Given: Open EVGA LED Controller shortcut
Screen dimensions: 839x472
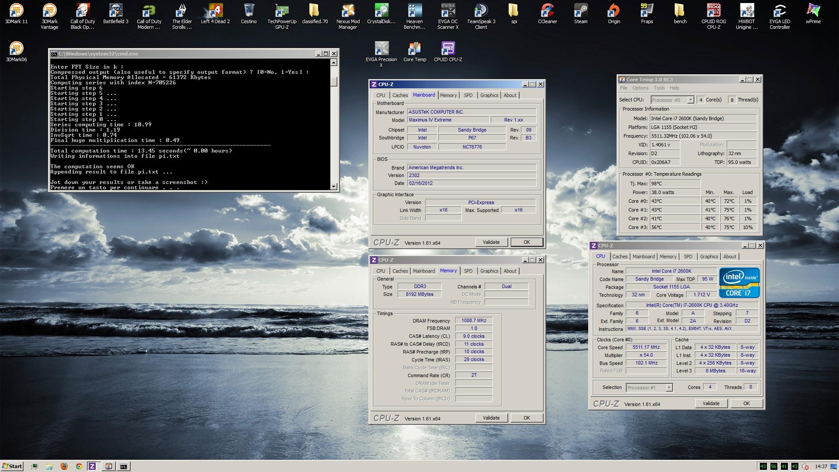Looking at the screenshot, I should (x=780, y=16).
